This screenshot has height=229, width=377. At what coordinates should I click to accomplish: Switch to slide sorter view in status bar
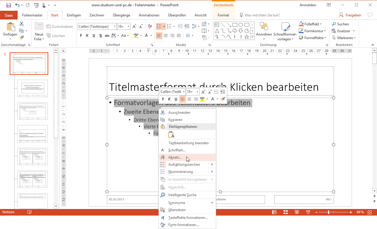coord(285,212)
